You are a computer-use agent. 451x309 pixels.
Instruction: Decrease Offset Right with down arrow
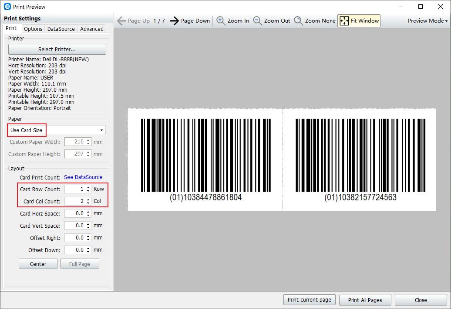(x=88, y=240)
